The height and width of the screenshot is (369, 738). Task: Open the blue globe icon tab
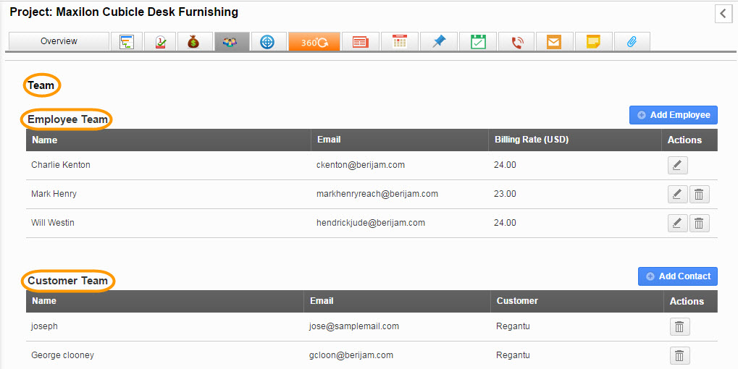[x=267, y=42]
